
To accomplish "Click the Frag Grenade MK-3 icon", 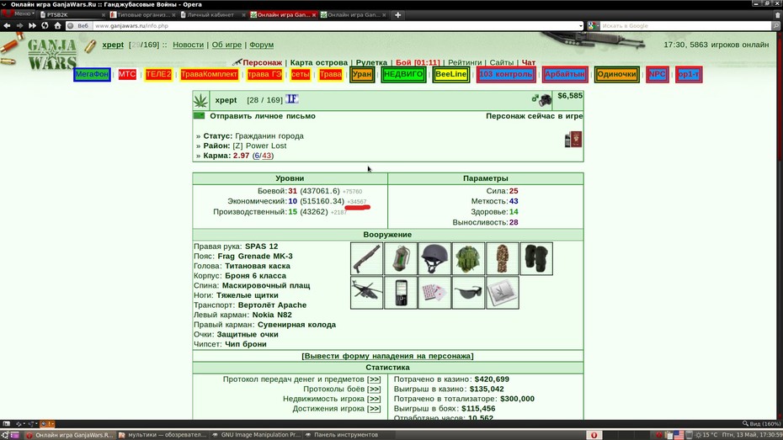I will 401,258.
